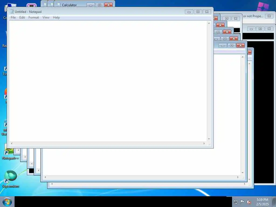Click down arrow of front Notepad vertical scrollbar
Viewport: 276px width, 207px height.
(x=209, y=139)
